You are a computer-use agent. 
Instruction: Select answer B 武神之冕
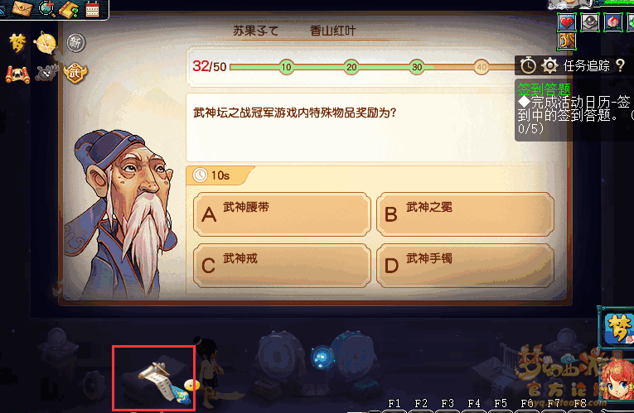465,214
